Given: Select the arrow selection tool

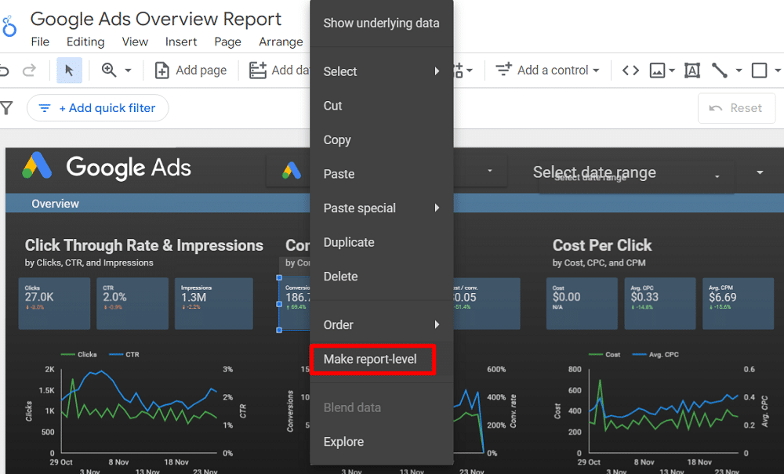Looking at the screenshot, I should click(x=69, y=70).
